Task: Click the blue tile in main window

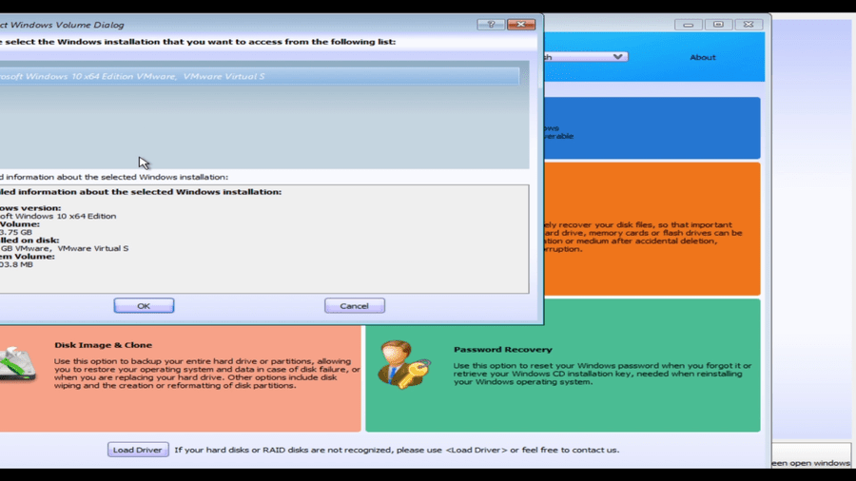Action: [652, 128]
